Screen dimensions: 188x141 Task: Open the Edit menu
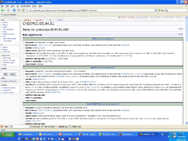coord(7,6)
